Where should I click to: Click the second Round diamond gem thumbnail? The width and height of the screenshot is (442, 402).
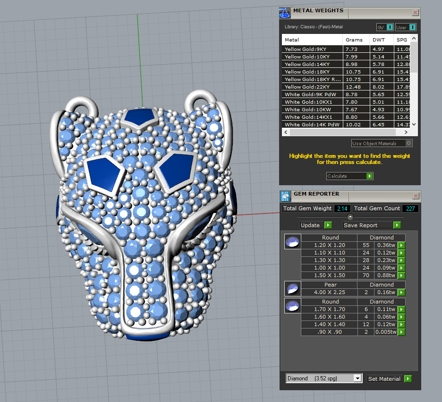tap(292, 305)
